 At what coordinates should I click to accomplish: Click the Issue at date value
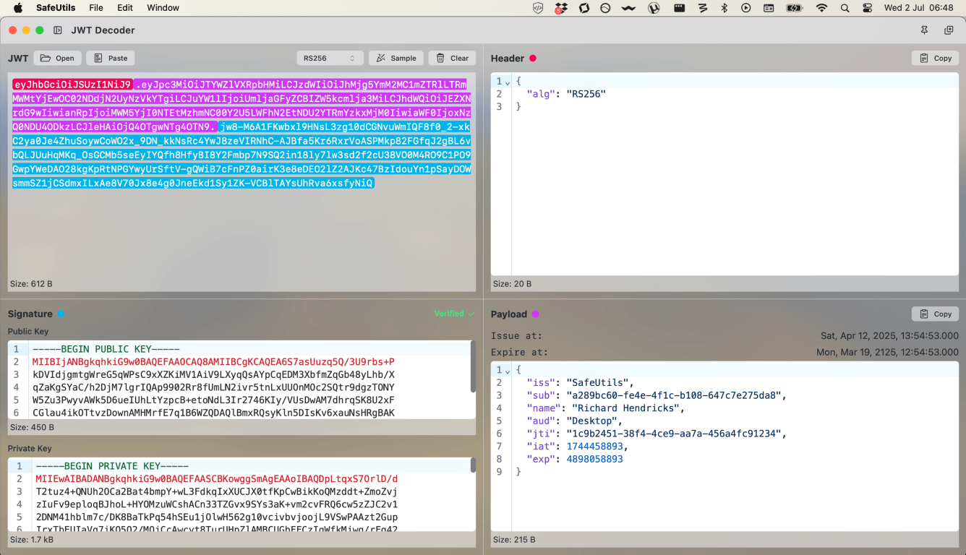(x=889, y=336)
